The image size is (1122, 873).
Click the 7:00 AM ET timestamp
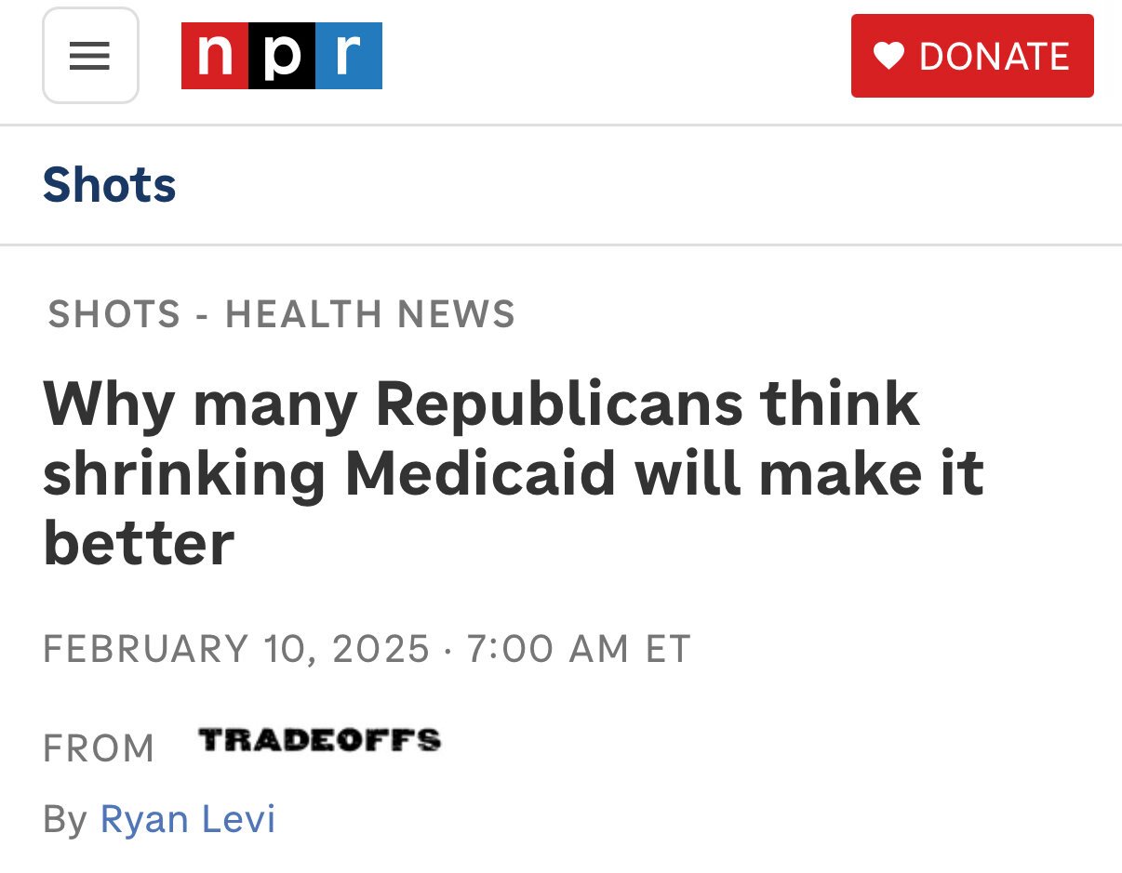pos(580,648)
